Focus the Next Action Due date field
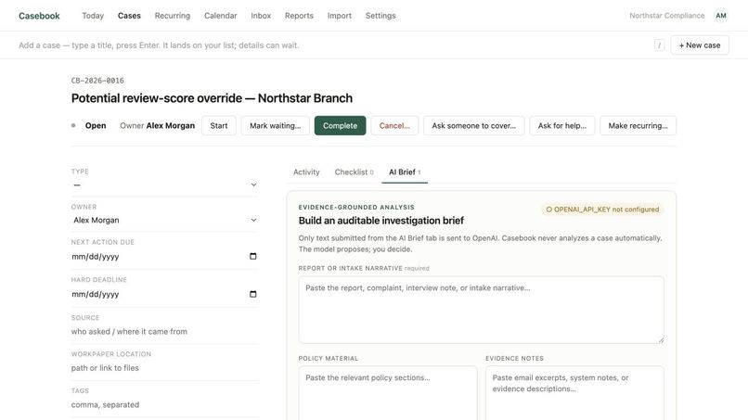This screenshot has width=748, height=420. 164,257
